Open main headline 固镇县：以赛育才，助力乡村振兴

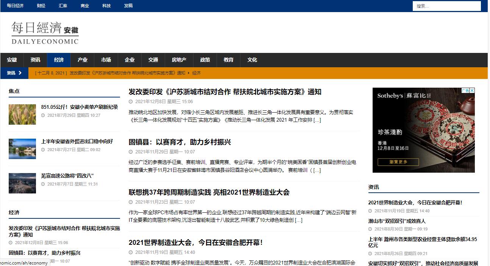179,142
